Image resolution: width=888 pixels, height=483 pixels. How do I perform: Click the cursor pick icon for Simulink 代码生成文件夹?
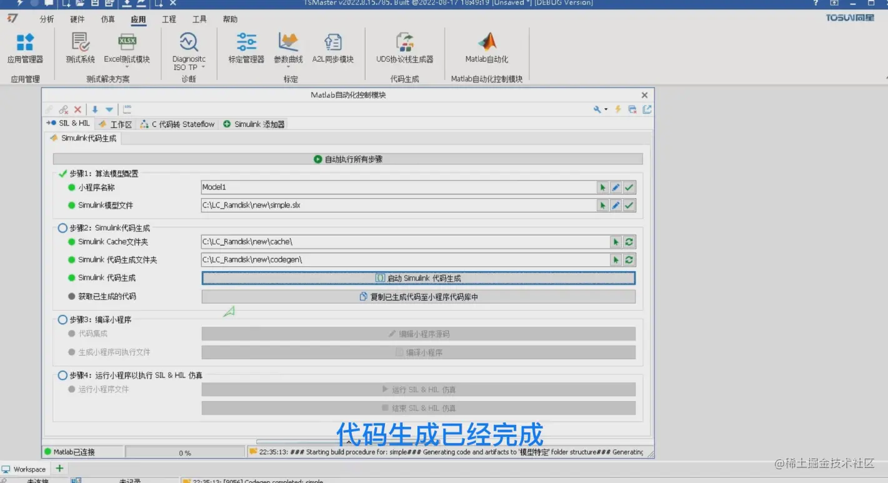616,260
